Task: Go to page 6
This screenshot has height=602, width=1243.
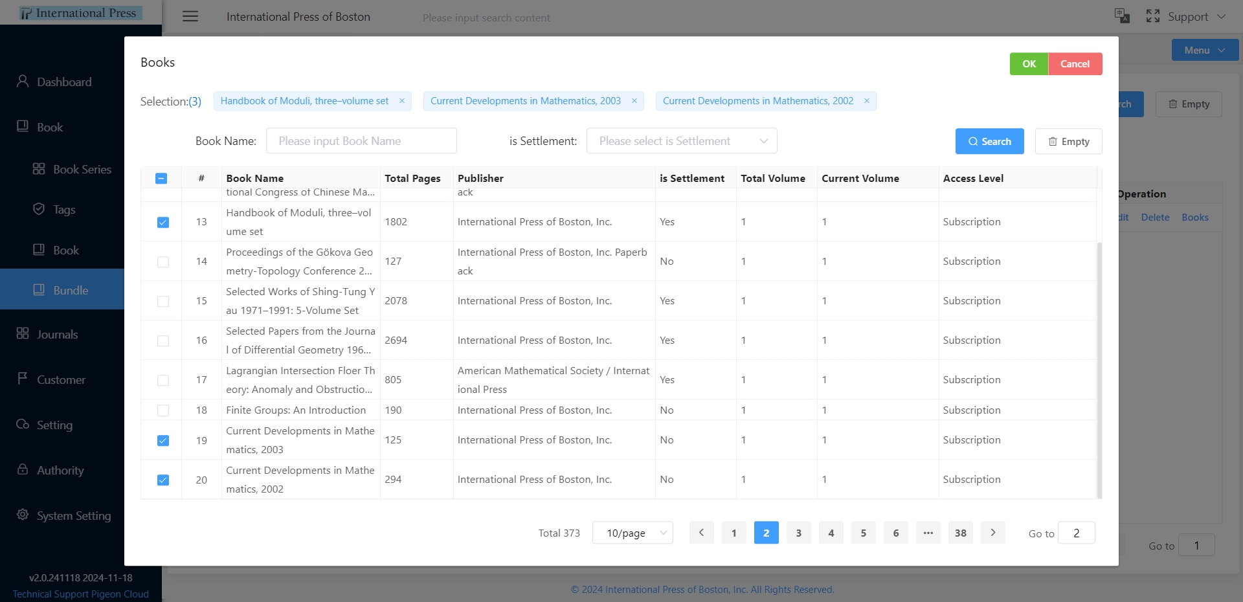Action: [x=896, y=533]
